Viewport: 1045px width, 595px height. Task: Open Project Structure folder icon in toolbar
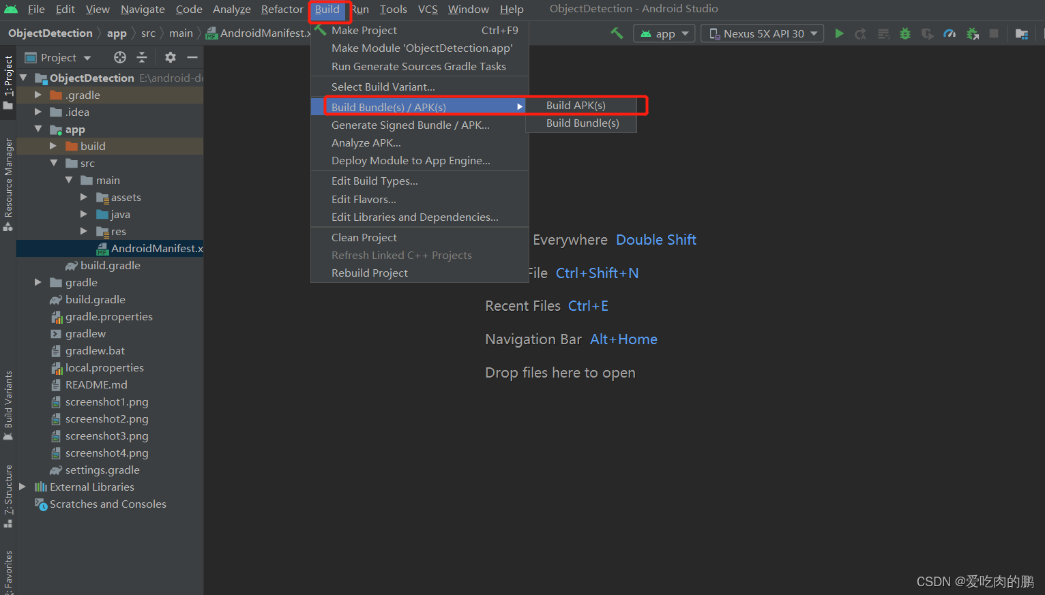tap(1021, 33)
